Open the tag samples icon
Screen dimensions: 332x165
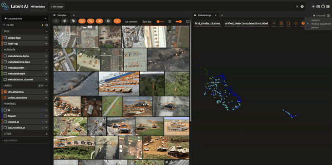pos(73,21)
